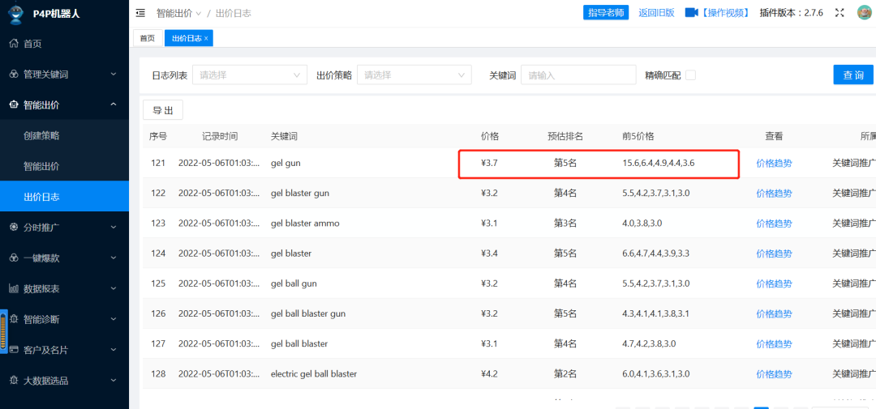
Task: Enable the 精确匹配 checkbox
Action: [690, 75]
